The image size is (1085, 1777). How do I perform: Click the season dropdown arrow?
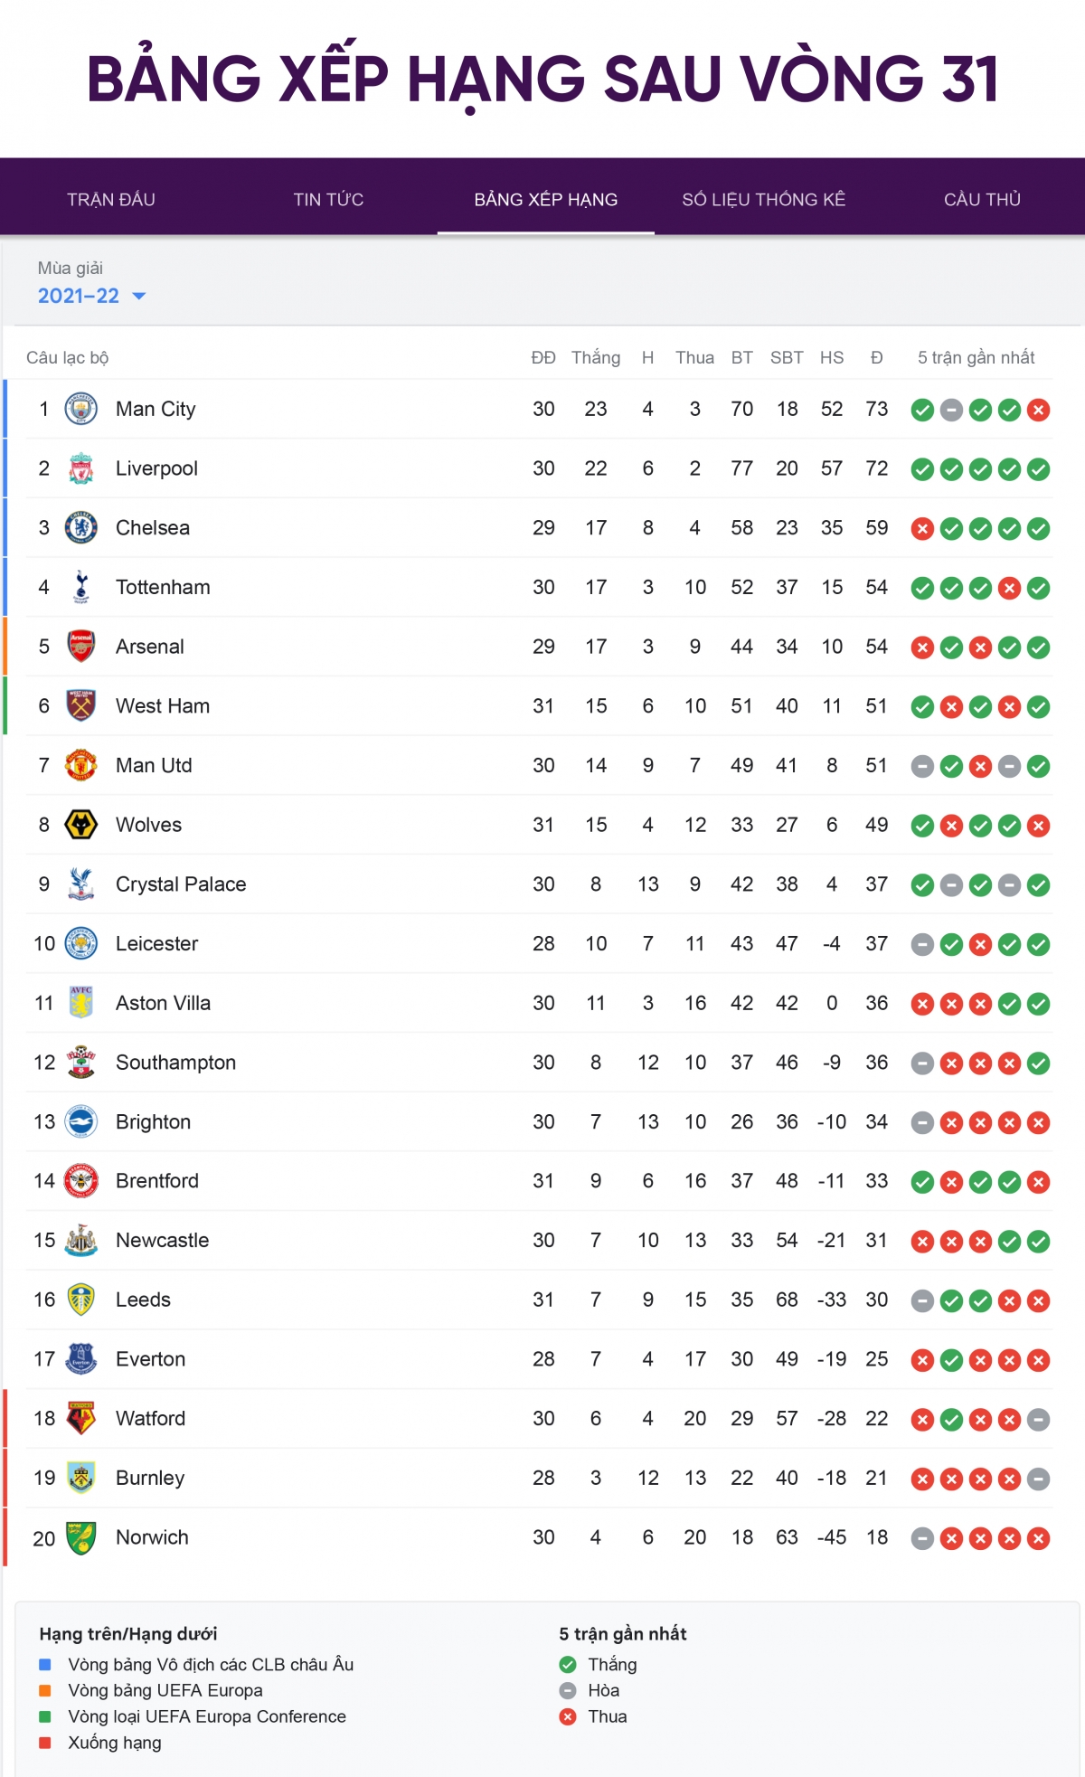[139, 296]
